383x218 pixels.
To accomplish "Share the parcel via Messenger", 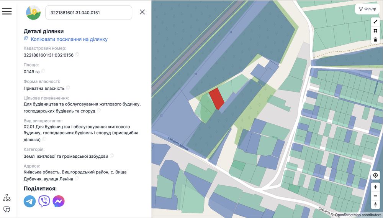I will coord(59,201).
